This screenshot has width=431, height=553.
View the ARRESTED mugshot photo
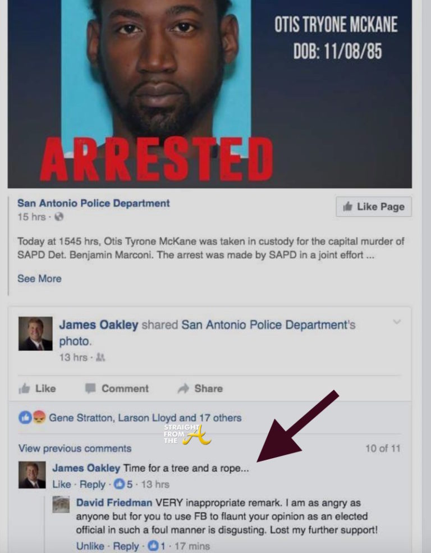pos(210,94)
